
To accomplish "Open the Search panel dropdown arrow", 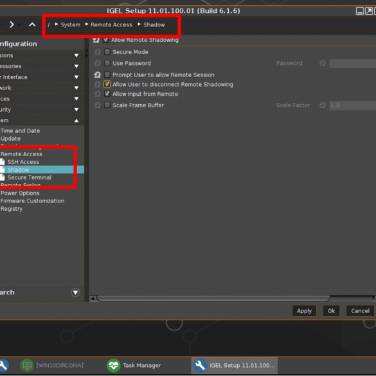I will (76, 292).
